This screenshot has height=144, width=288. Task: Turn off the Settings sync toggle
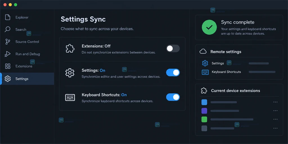pos(173,73)
